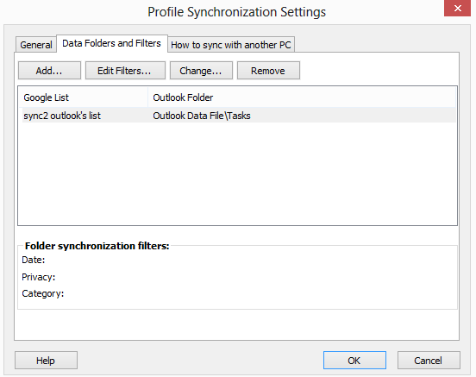476x377 pixels.
Task: Click the Change... button
Action: tap(201, 71)
